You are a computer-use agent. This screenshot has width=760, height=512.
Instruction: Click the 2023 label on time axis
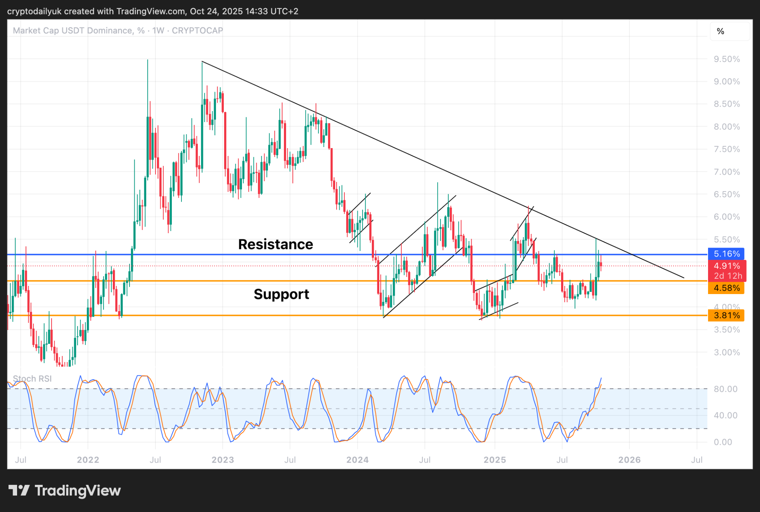(x=223, y=460)
